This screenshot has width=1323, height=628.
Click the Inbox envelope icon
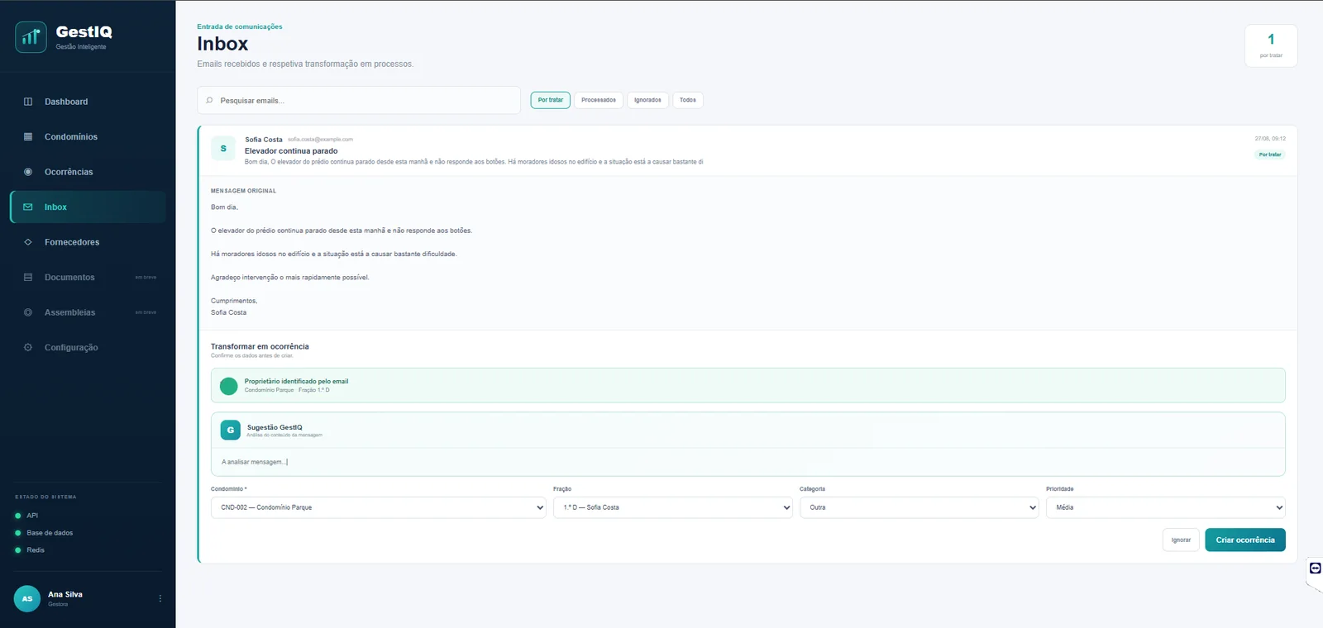28,207
